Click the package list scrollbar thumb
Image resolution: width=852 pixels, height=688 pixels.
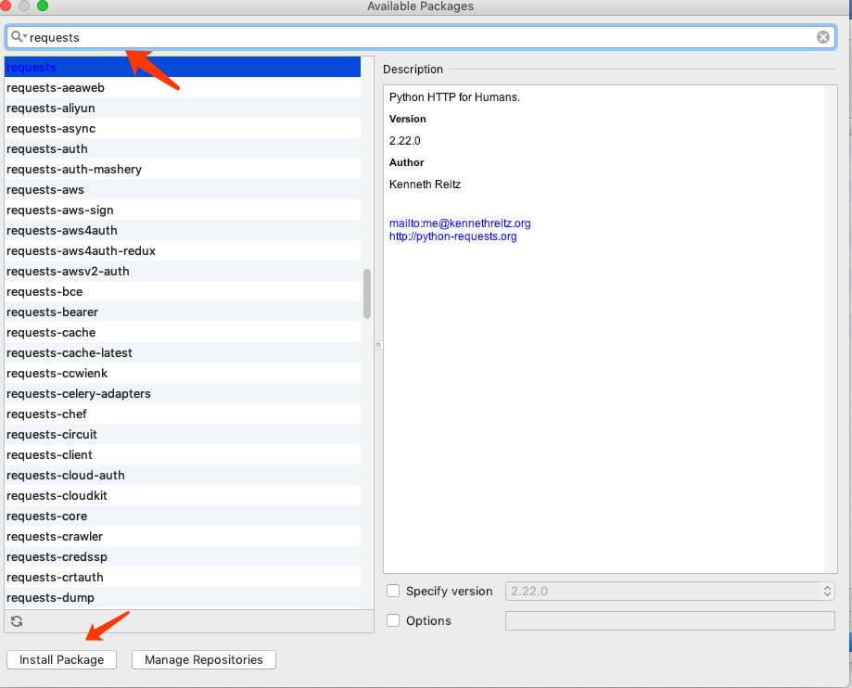[x=367, y=293]
